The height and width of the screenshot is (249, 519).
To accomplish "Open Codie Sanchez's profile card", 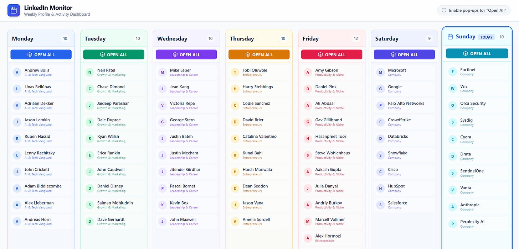I will (x=259, y=105).
